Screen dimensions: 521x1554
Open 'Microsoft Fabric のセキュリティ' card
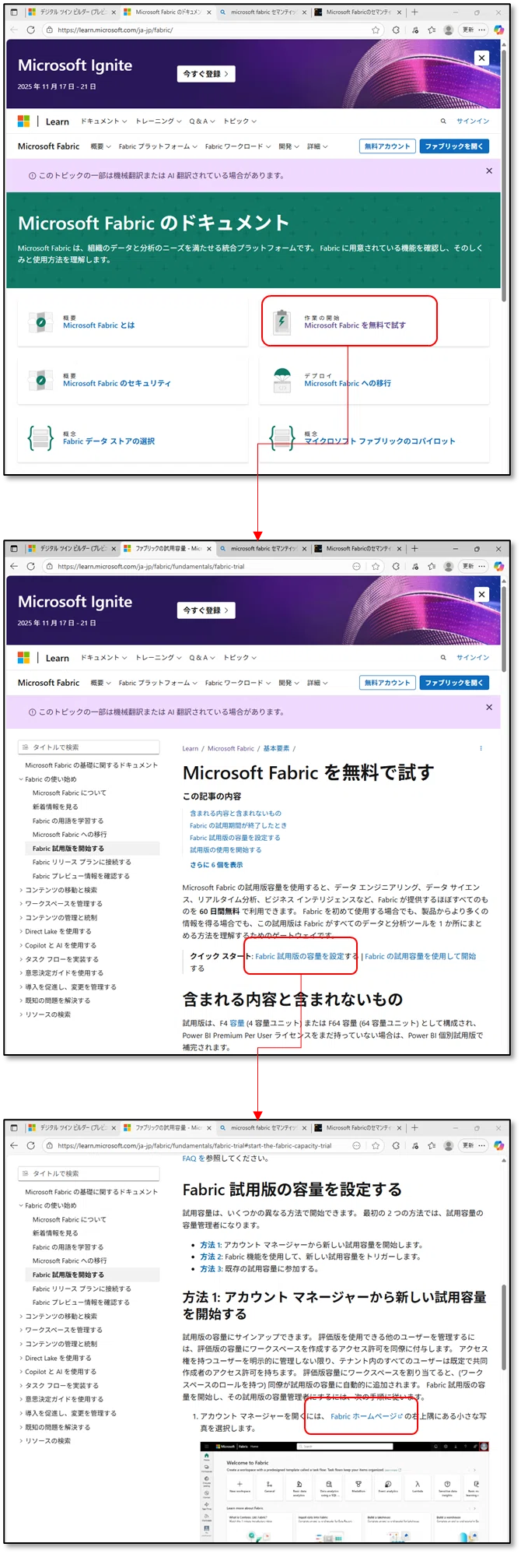click(x=117, y=383)
